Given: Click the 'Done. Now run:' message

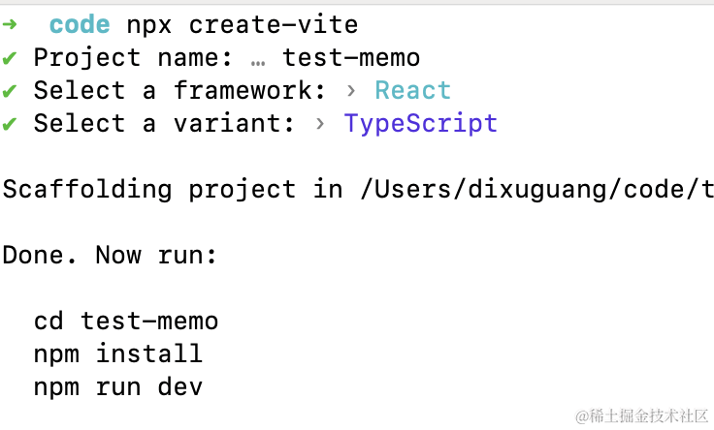Looking at the screenshot, I should coord(111,256).
